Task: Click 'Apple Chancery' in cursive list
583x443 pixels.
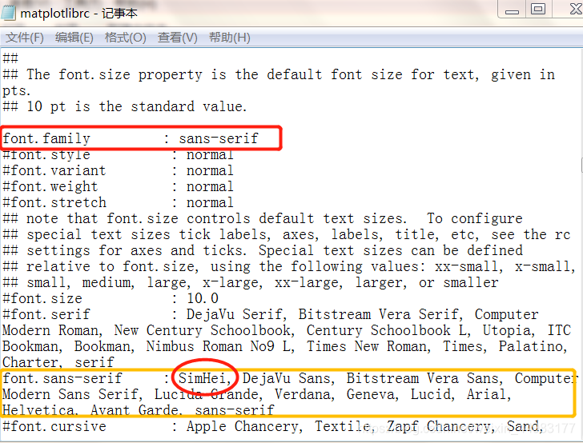Action: (x=242, y=426)
